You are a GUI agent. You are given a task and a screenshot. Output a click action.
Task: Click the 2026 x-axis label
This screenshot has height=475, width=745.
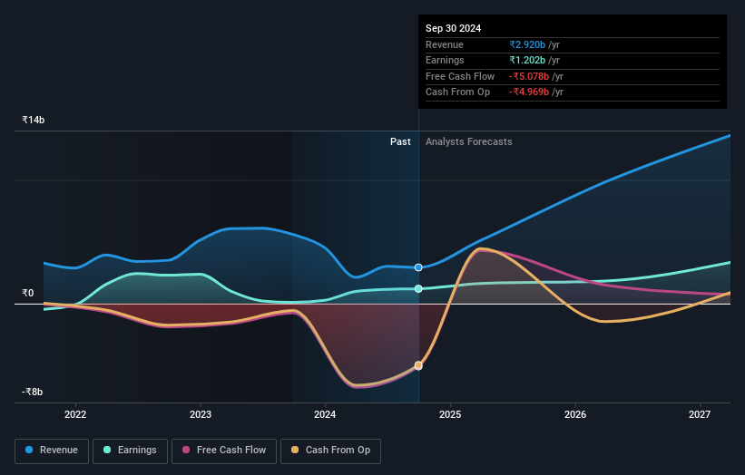[575, 414]
